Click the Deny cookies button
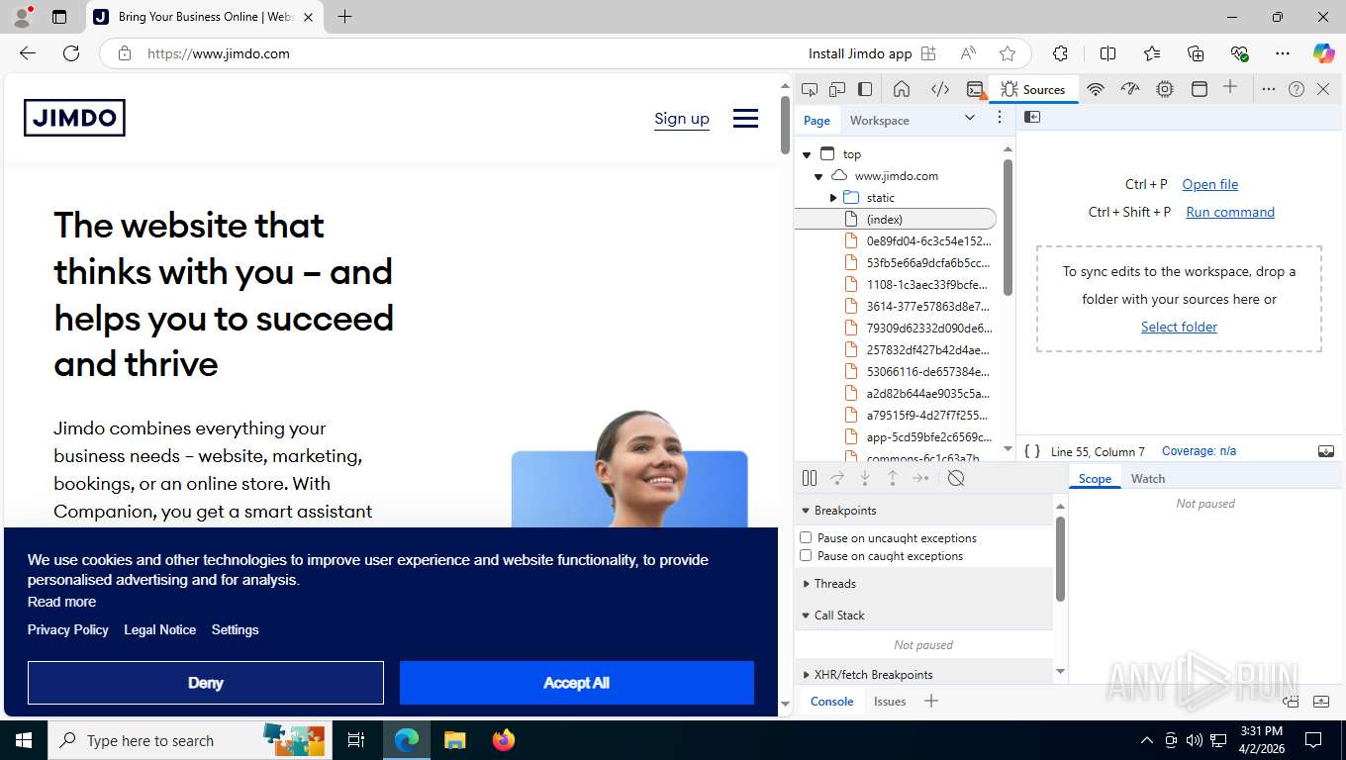1346x760 pixels. tap(205, 683)
